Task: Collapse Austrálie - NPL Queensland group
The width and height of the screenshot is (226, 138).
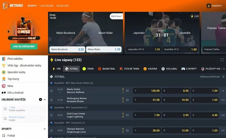Action: 137,107
